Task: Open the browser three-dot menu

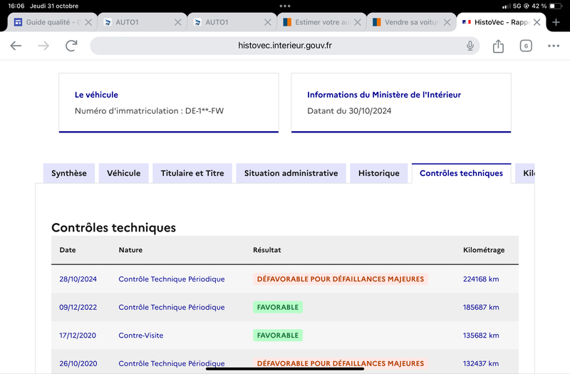Action: click(554, 46)
